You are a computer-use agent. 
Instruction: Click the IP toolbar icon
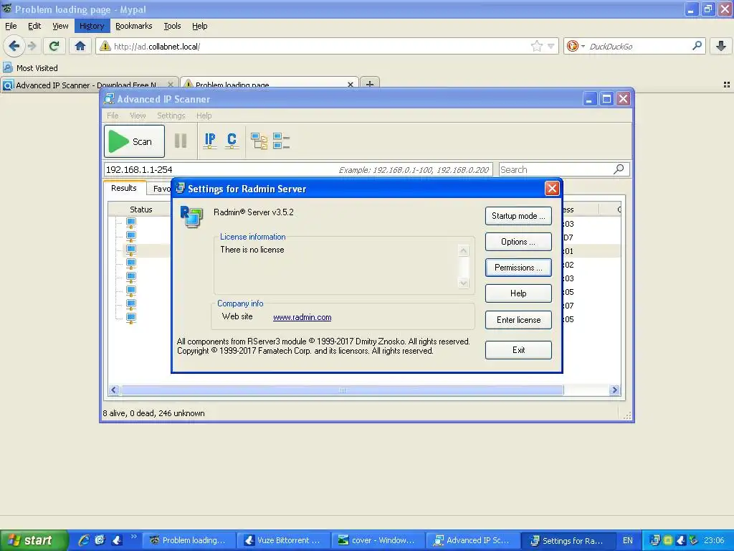210,141
